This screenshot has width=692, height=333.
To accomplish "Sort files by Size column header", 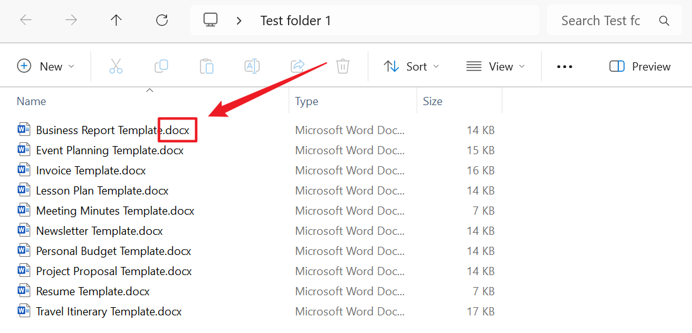I will tap(432, 101).
